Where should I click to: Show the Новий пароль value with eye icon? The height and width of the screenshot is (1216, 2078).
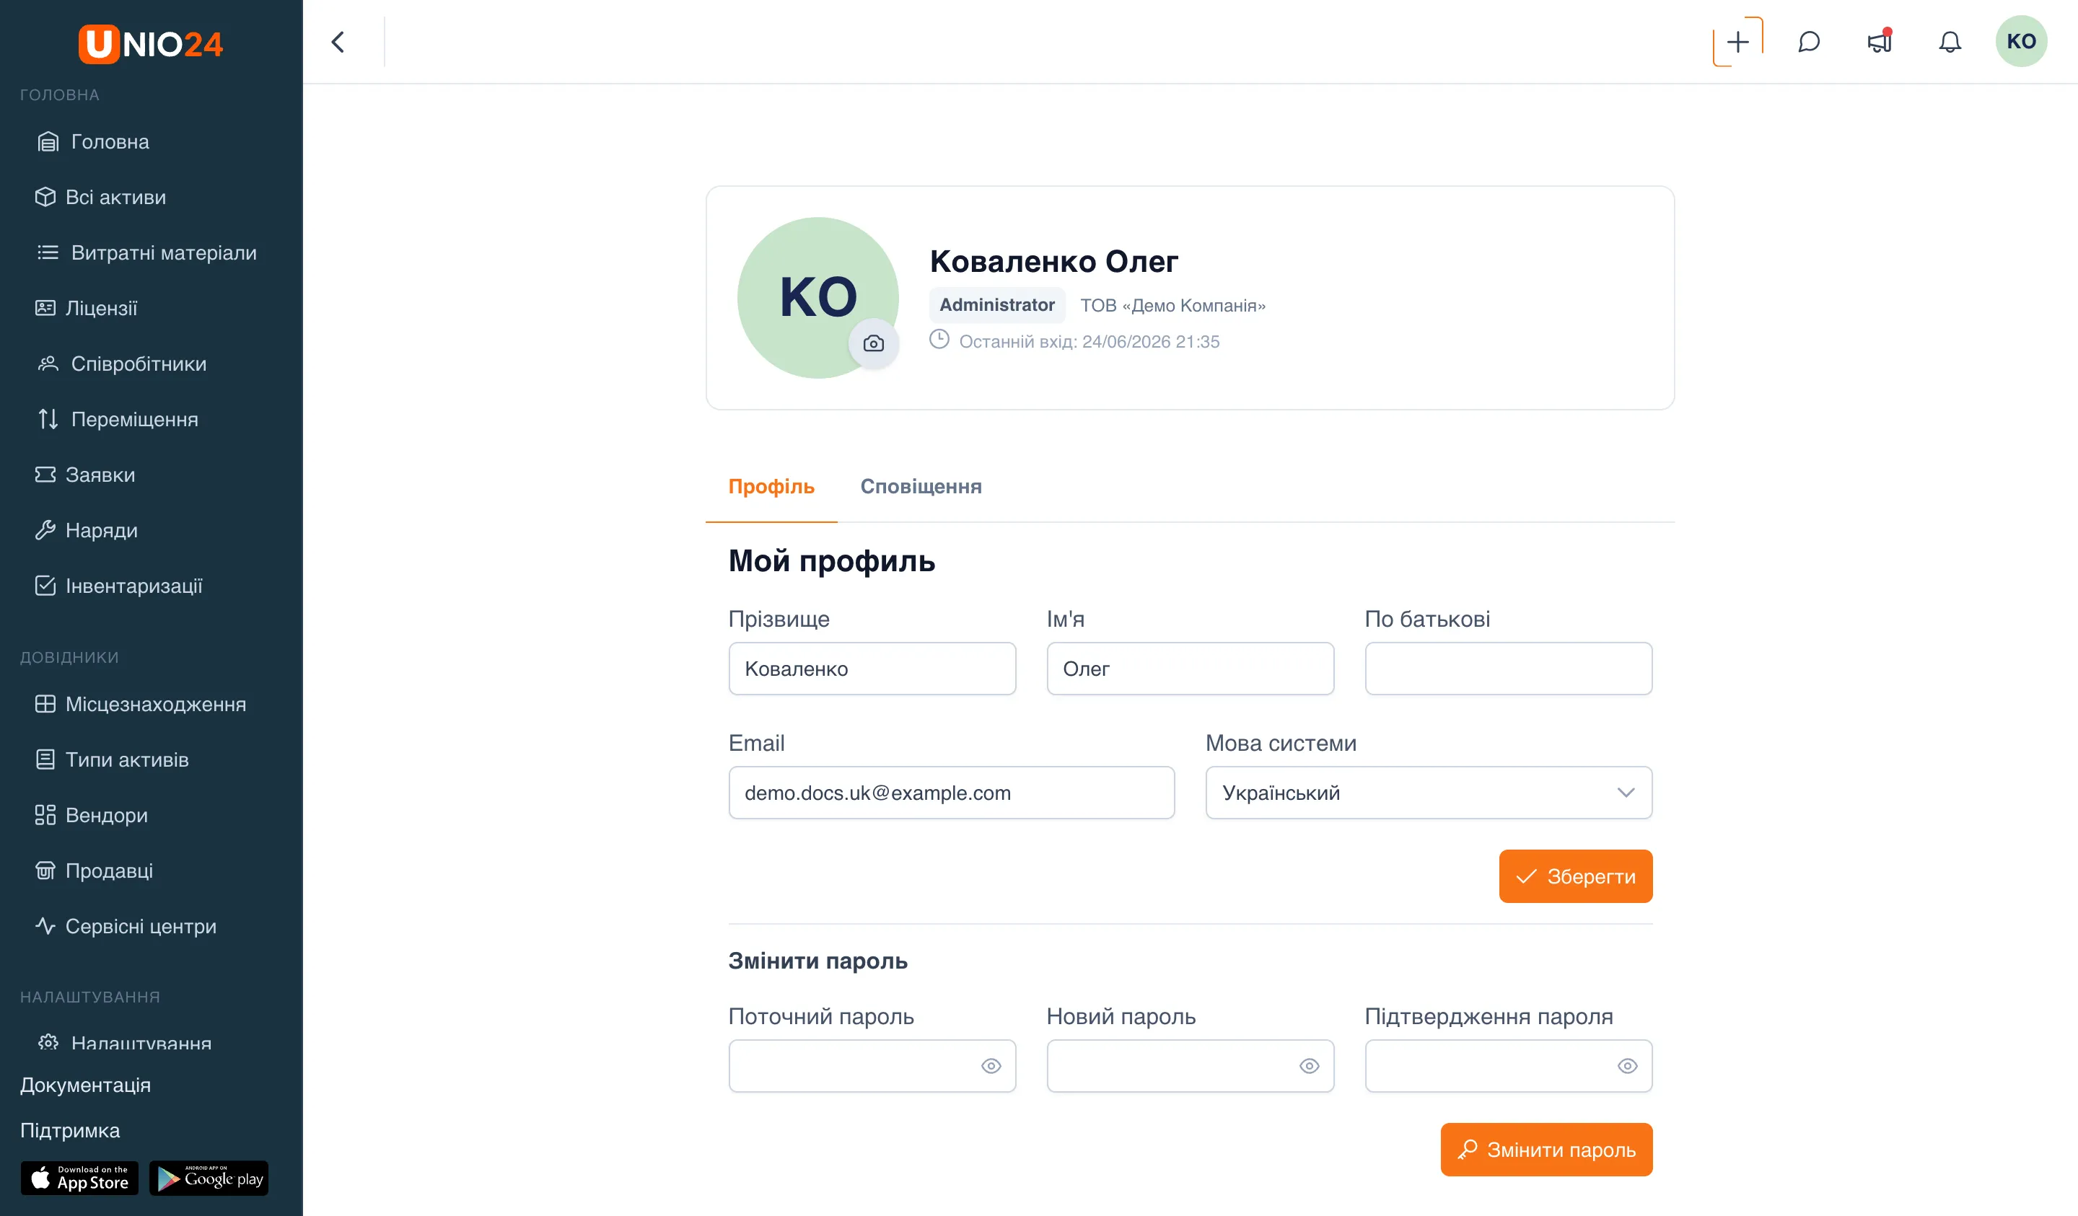(x=1310, y=1066)
